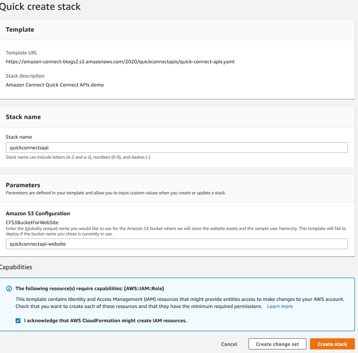The height and width of the screenshot is (353, 358).
Task: Click the Amazon Connect Quick Connect APIs demo description
Action: click(x=55, y=85)
